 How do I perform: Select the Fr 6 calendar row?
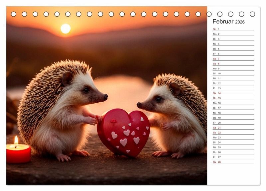(x=233, y=54)
